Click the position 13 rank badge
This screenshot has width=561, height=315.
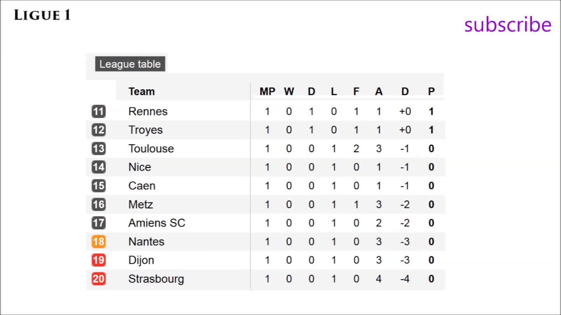99,149
